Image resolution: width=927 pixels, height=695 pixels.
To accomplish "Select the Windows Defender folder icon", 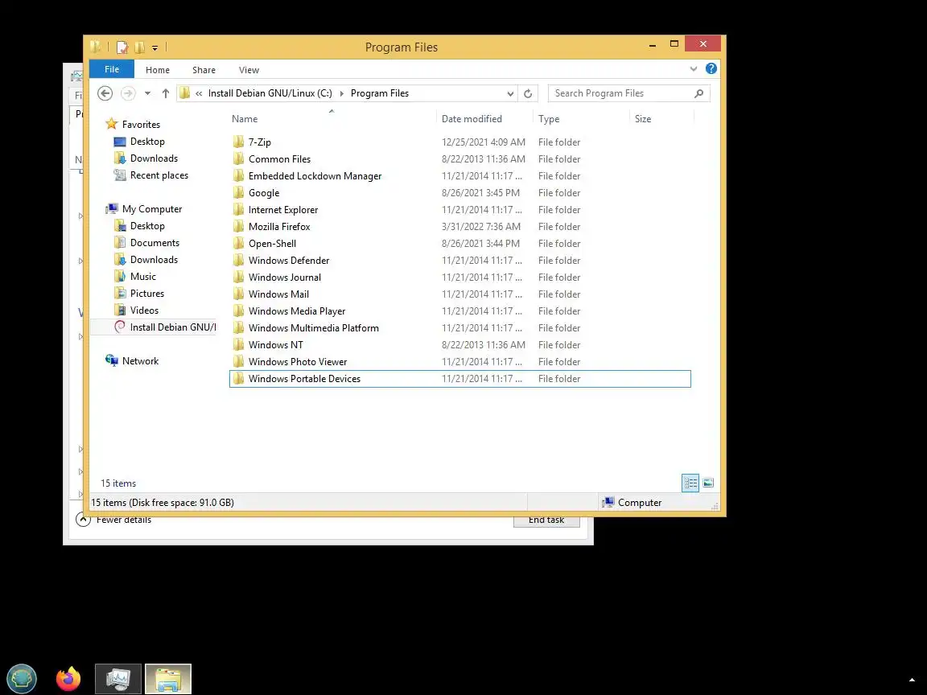I will 238,260.
